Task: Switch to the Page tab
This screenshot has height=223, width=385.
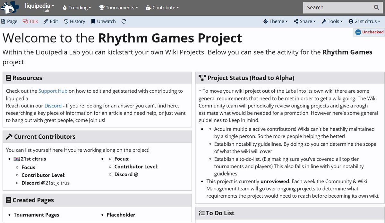Action: coord(9,21)
